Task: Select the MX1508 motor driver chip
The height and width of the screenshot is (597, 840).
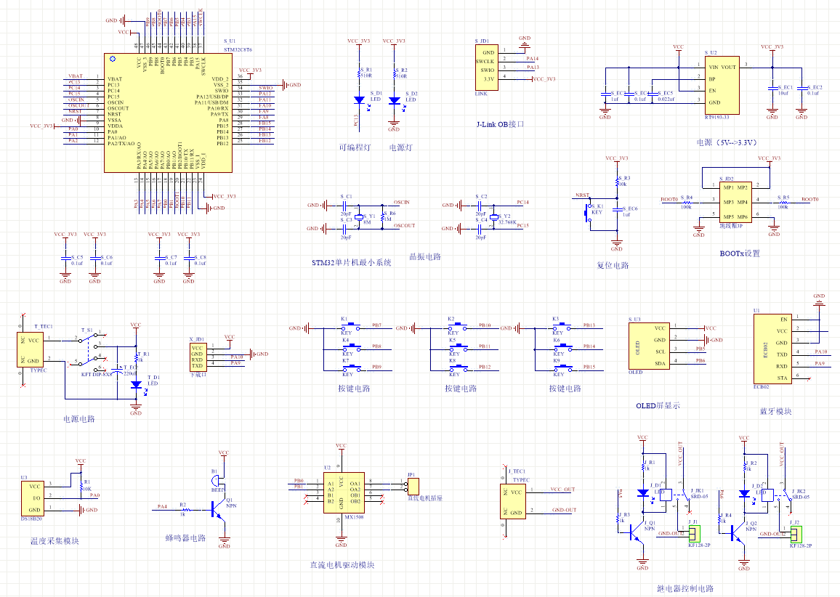Action: click(342, 492)
